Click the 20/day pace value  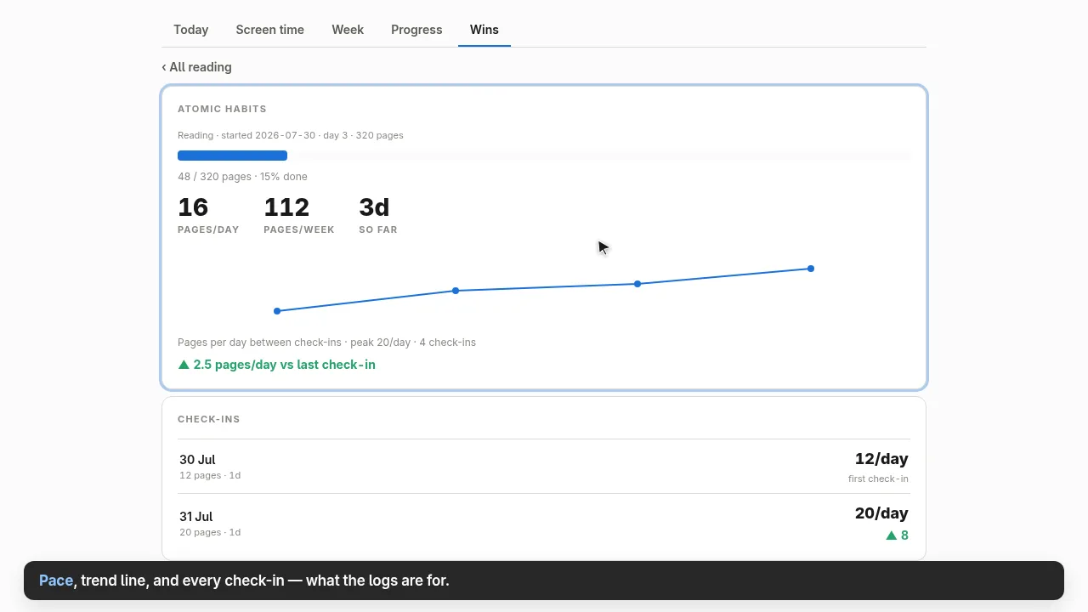coord(881,513)
